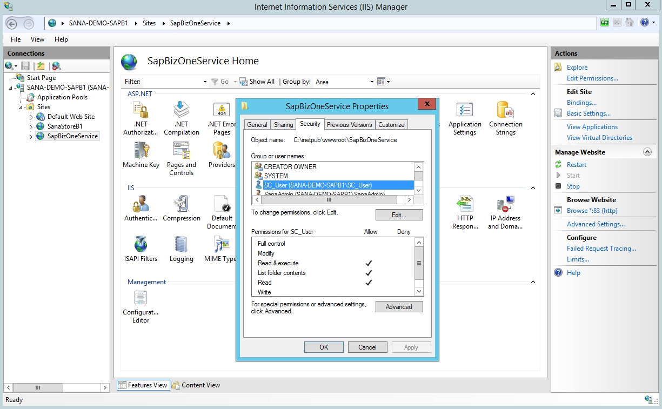662x409 pixels.
Task: Switch to Previous Versions tab
Action: pyautogui.click(x=350, y=125)
